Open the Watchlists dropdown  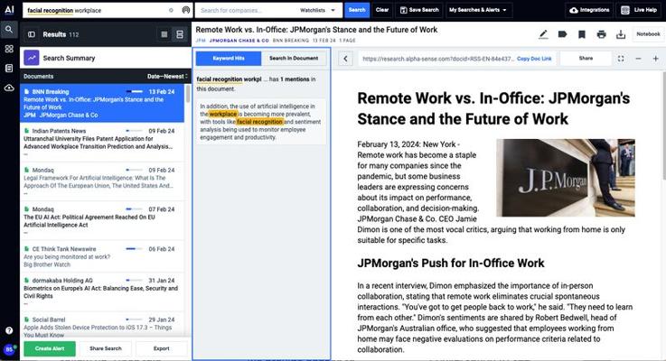316,10
